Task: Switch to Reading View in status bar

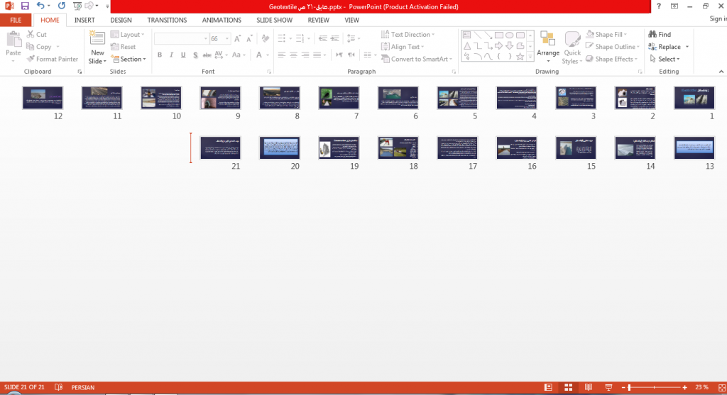Action: [589, 387]
